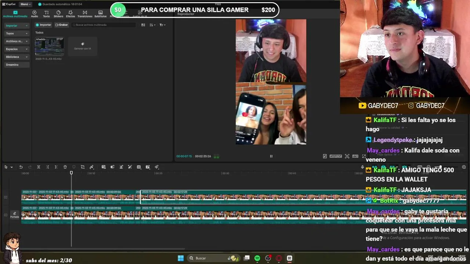Select the Todos media category label
Viewport: 470px width, 264px height.
coord(39,33)
